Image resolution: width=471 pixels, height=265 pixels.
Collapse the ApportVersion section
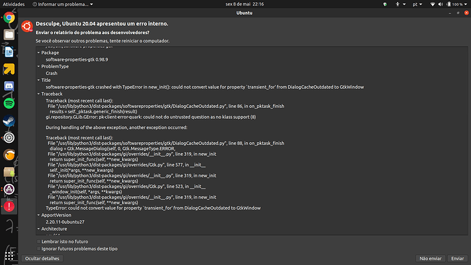click(x=38, y=215)
